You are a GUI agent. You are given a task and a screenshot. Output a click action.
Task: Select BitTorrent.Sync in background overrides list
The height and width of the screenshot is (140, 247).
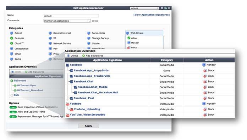(x=27, y=86)
